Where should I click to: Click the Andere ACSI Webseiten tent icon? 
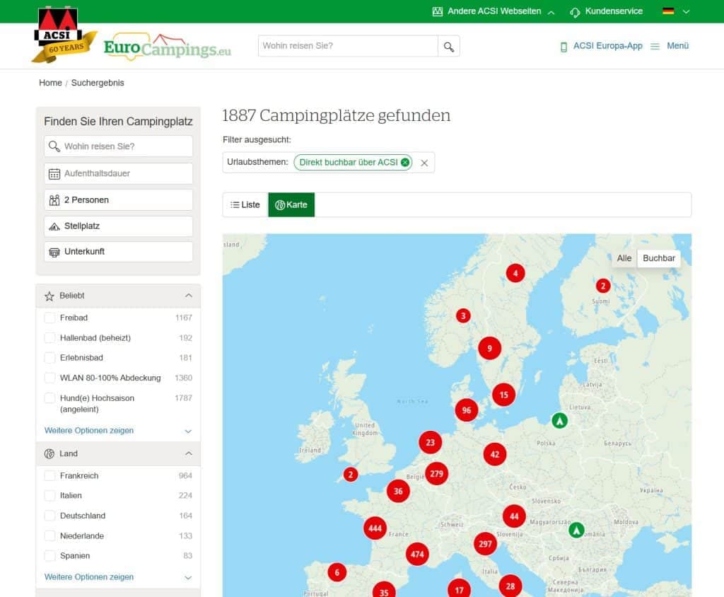(x=437, y=11)
